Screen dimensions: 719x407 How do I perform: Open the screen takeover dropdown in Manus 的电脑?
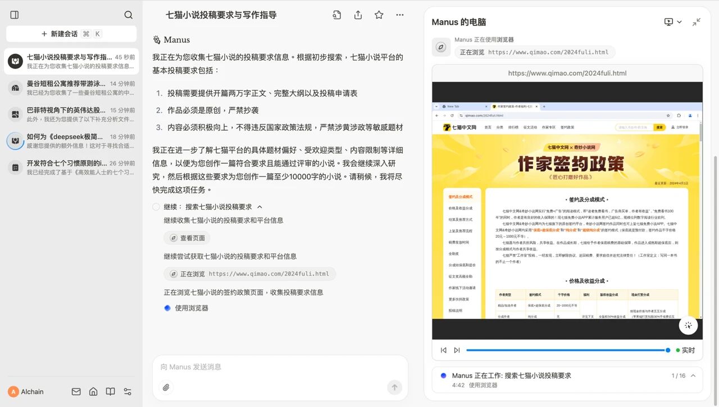tap(673, 22)
